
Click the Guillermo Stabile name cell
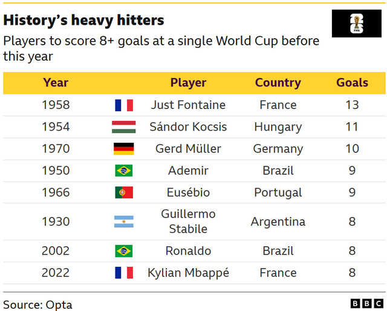click(188, 221)
